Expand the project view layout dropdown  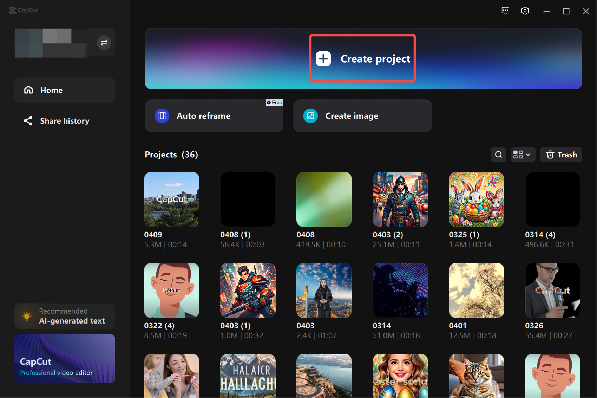pyautogui.click(x=523, y=155)
